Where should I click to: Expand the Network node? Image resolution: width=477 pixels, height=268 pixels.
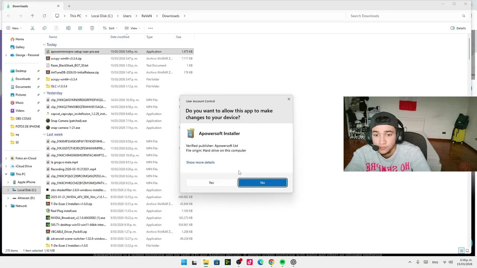pos(6,206)
